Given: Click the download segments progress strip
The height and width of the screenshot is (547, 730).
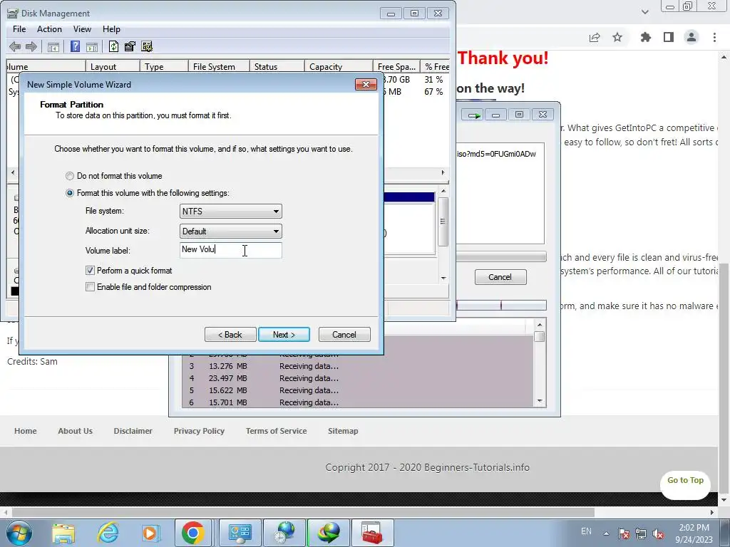Looking at the screenshot, I should (x=501, y=305).
